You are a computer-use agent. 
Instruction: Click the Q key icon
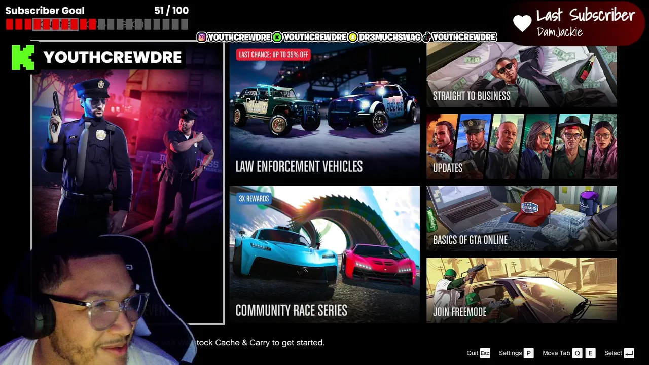click(577, 353)
